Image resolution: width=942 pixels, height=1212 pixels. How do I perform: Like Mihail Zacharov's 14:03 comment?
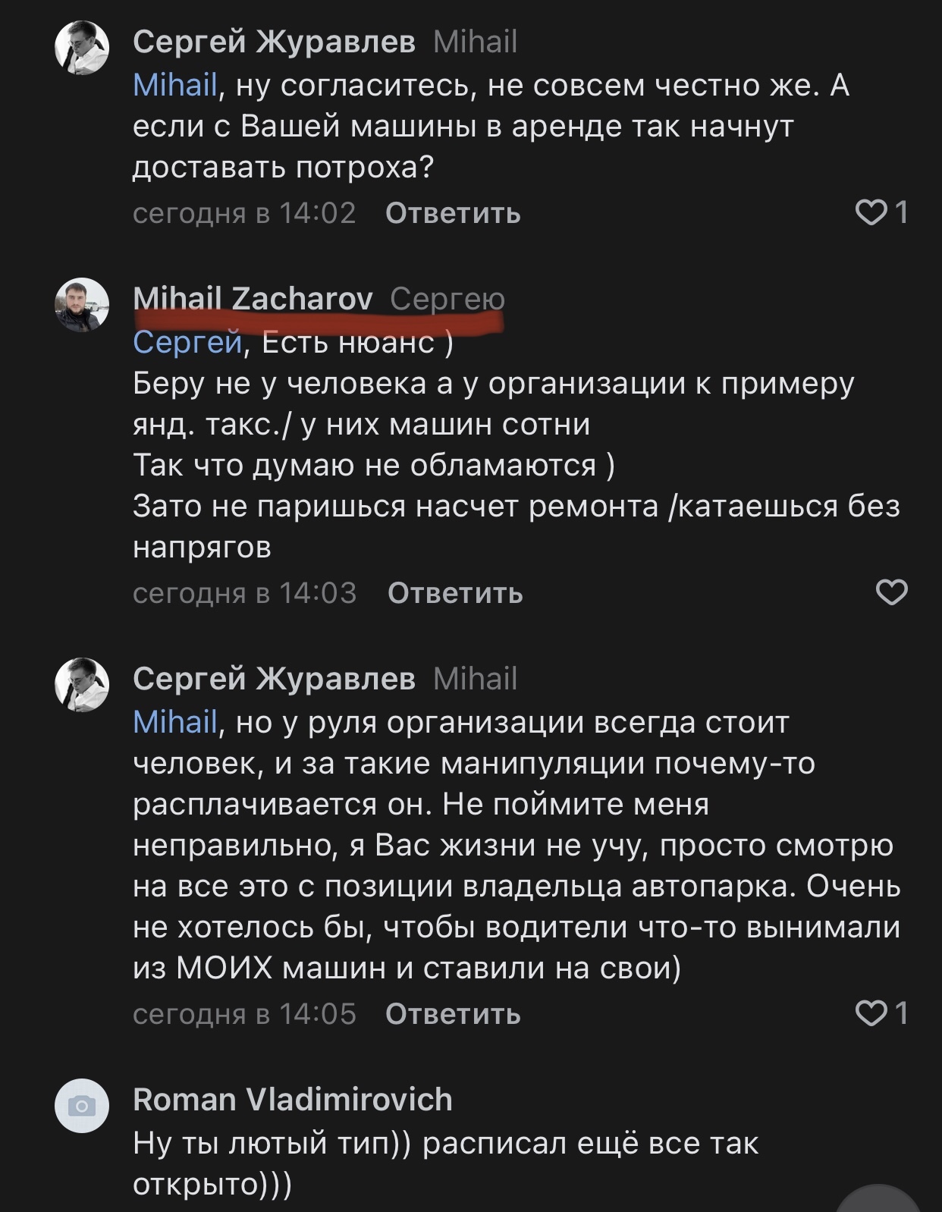[891, 592]
